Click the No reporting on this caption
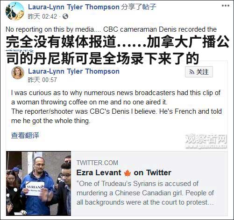This screenshot has width=234, height=220. pyautogui.click(x=111, y=29)
